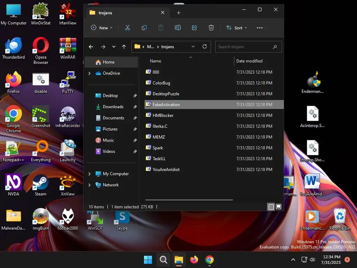Expand recent locations chevron
The width and height of the screenshot is (357, 268).
tap(114, 47)
